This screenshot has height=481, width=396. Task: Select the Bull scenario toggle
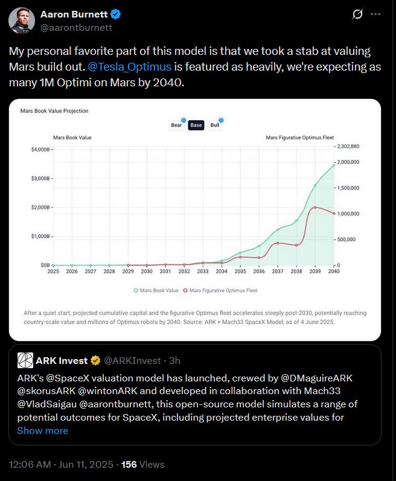pyautogui.click(x=215, y=125)
